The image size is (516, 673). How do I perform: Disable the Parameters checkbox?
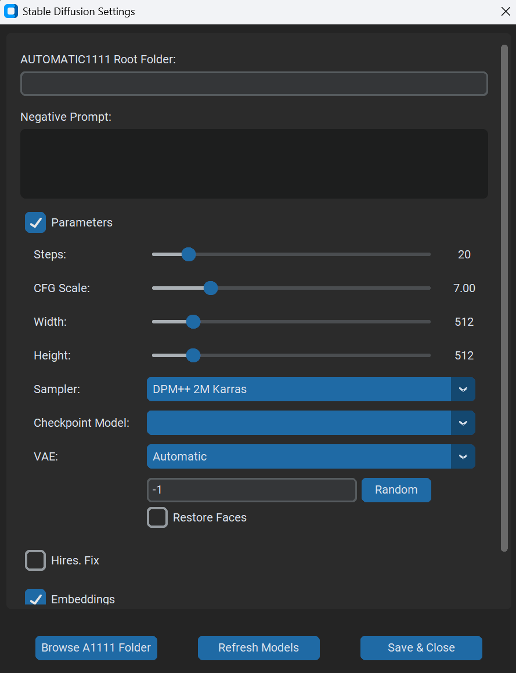[35, 222]
